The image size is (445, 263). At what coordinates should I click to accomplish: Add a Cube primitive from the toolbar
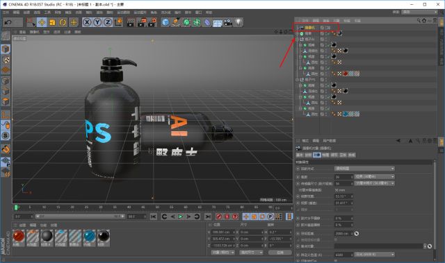[x=165, y=22]
